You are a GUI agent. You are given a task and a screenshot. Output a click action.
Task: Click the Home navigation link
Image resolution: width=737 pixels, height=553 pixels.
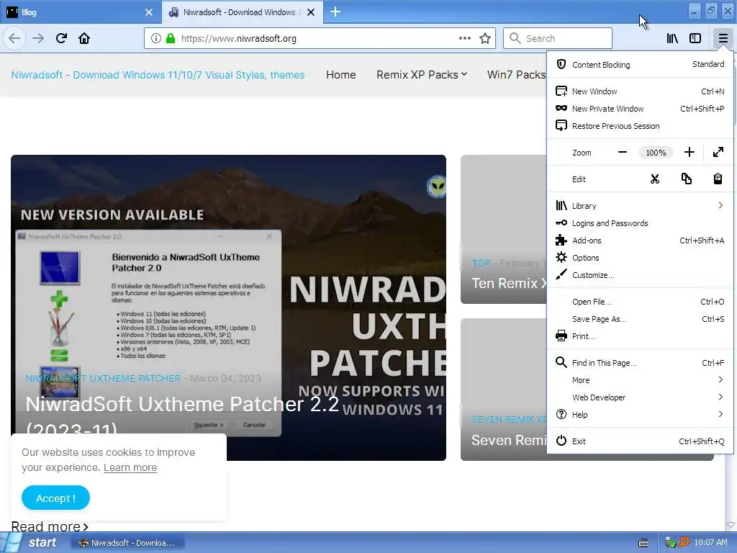point(340,75)
